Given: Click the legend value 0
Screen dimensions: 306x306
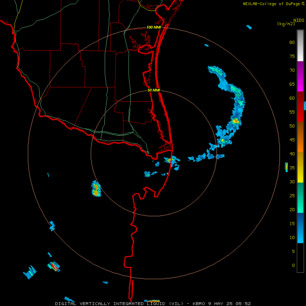Looking at the screenshot, I should (293, 266).
